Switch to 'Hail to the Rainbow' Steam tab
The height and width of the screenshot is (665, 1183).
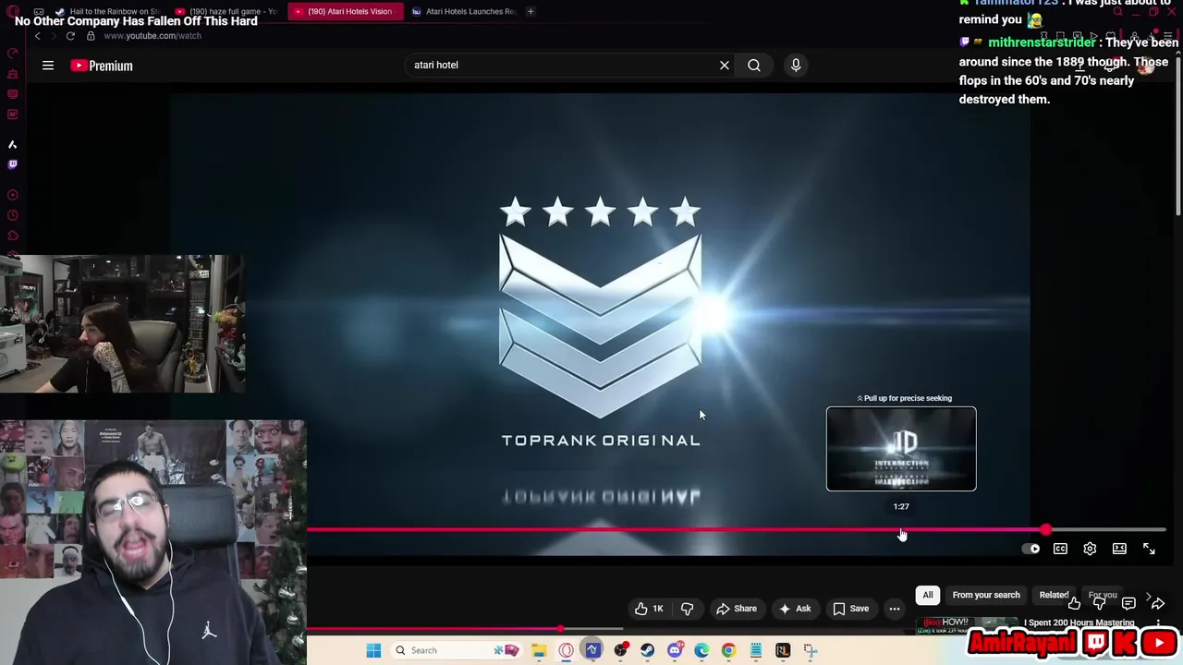pos(110,12)
